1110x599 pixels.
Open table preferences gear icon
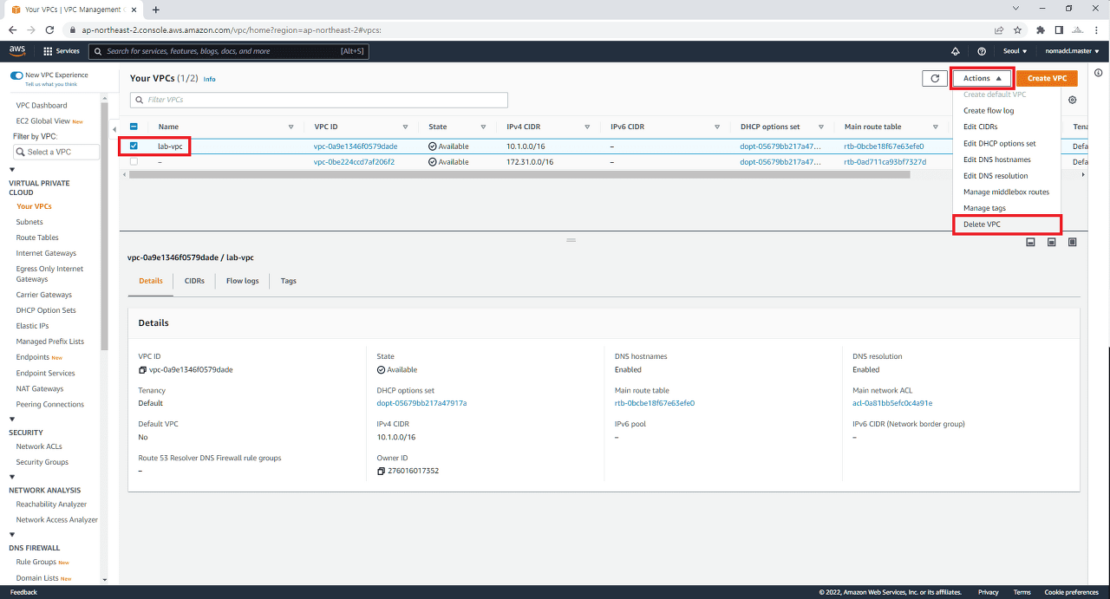pyautogui.click(x=1073, y=100)
